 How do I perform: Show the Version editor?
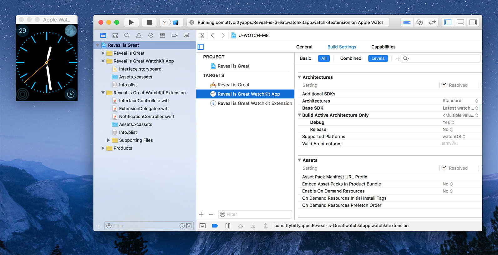(432, 22)
